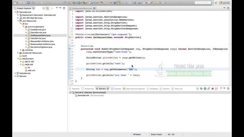This screenshot has height=137, width=244.
Task: Expand the Libraries node
Action: pos(21,50)
